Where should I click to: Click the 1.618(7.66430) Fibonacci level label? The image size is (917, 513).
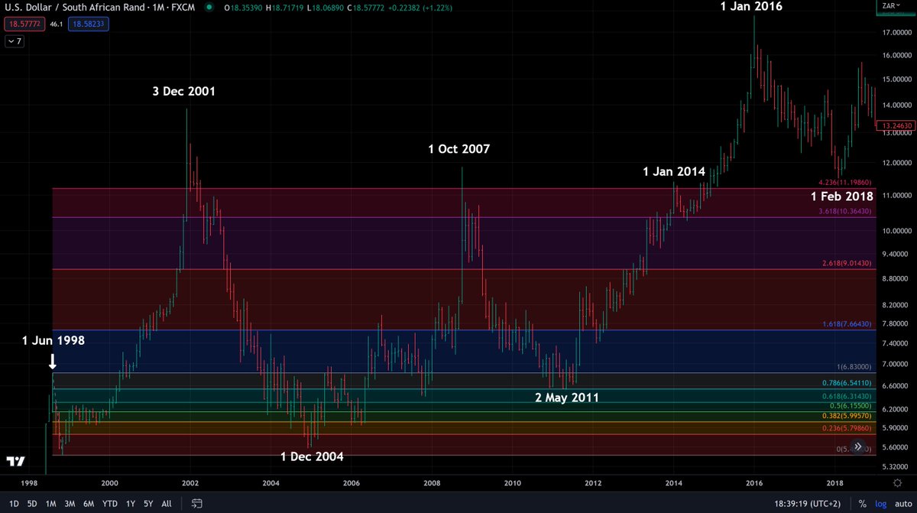(x=845, y=325)
